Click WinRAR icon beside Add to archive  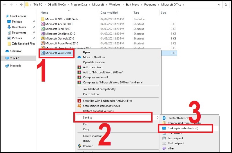pos(79,67)
